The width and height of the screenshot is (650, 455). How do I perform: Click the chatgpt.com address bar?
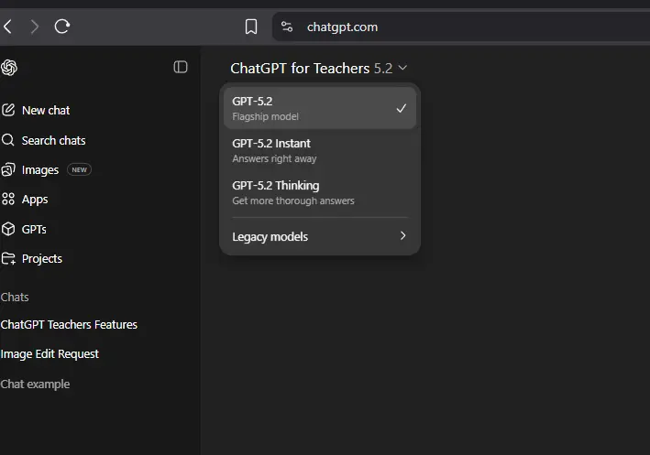(460, 27)
